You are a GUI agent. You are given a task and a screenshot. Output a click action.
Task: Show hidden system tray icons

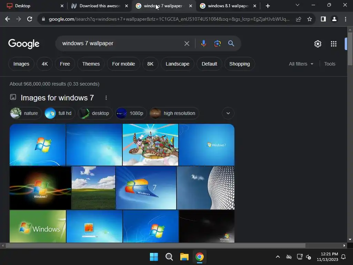(x=278, y=257)
